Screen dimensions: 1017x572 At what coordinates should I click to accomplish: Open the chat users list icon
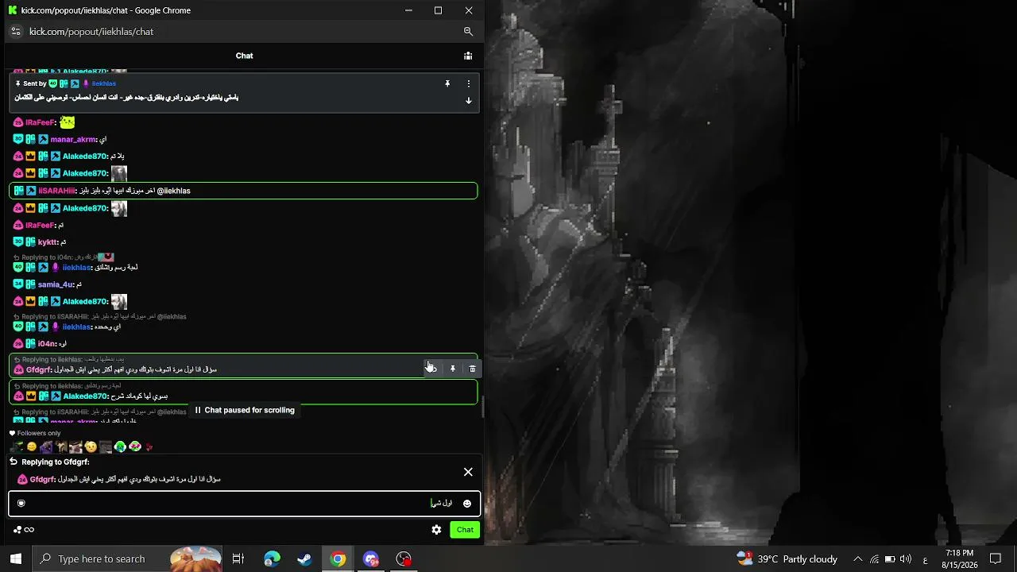click(x=468, y=56)
